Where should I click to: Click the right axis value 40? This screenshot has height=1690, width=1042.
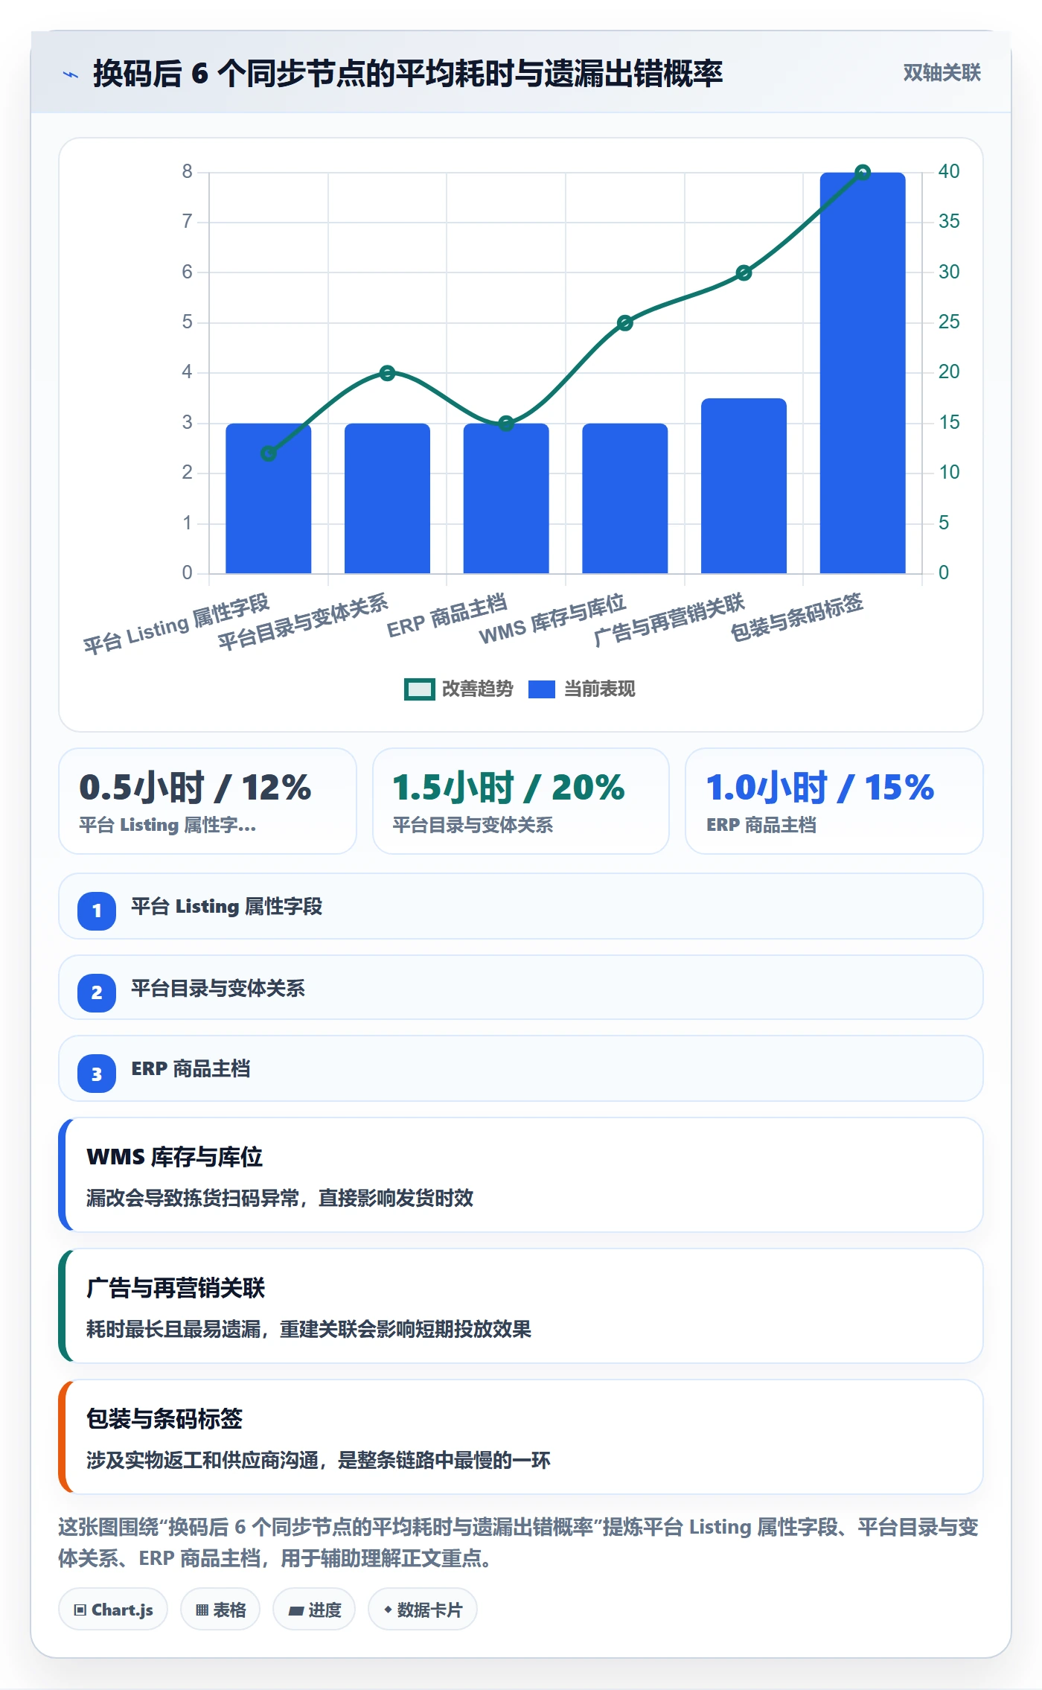click(948, 172)
